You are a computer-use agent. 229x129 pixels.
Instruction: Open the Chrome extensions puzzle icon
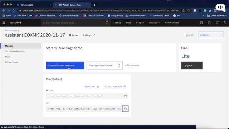click(210, 10)
